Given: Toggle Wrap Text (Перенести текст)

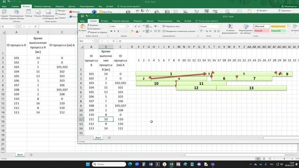Looking at the screenshot, I should [x=171, y=26].
